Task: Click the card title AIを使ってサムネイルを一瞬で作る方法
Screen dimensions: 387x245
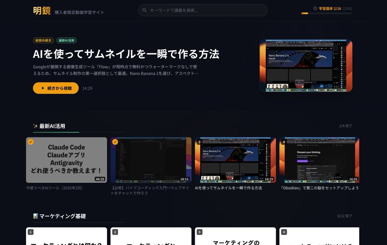Action: pos(228,188)
